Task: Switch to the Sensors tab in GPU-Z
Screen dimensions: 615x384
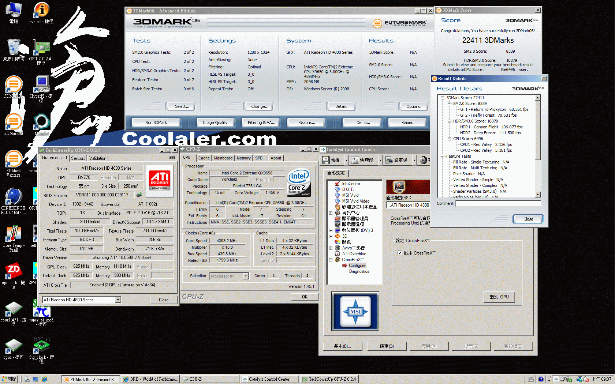Action: (x=78, y=158)
